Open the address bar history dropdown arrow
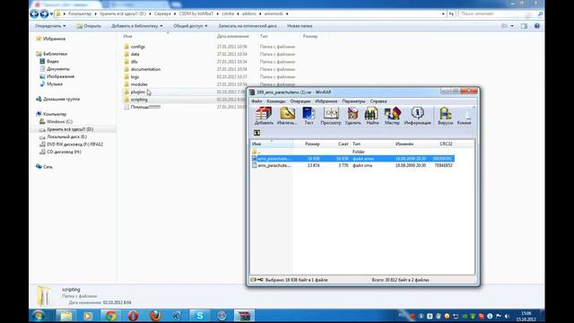 pos(443,14)
